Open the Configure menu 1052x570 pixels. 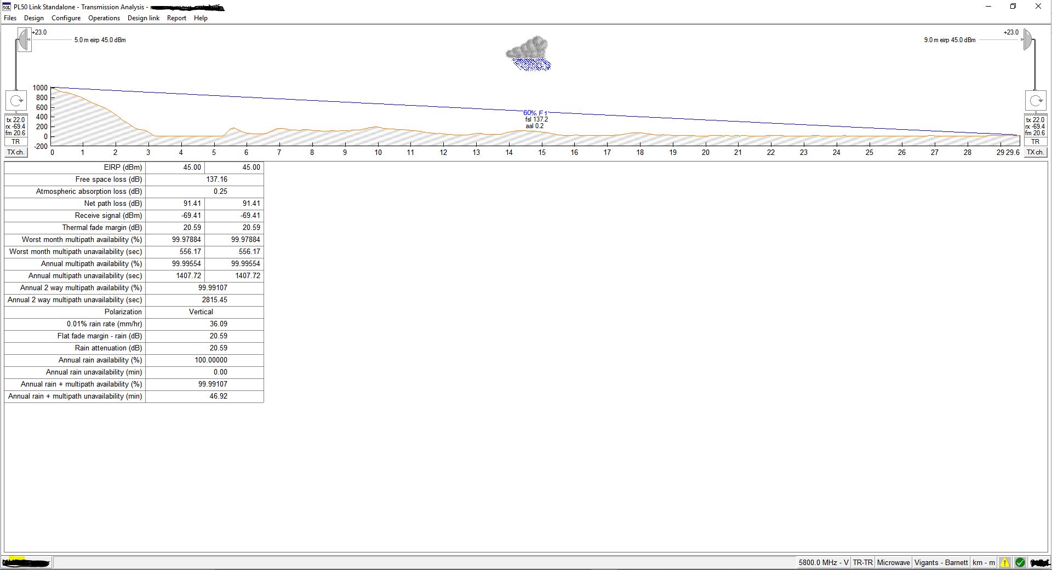click(x=66, y=18)
